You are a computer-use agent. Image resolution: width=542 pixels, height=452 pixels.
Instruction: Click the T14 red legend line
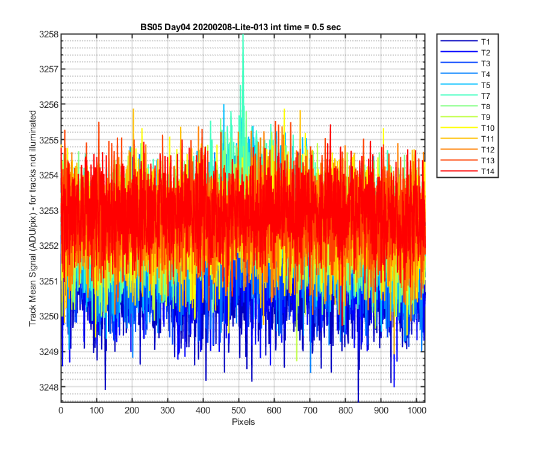tap(459, 171)
